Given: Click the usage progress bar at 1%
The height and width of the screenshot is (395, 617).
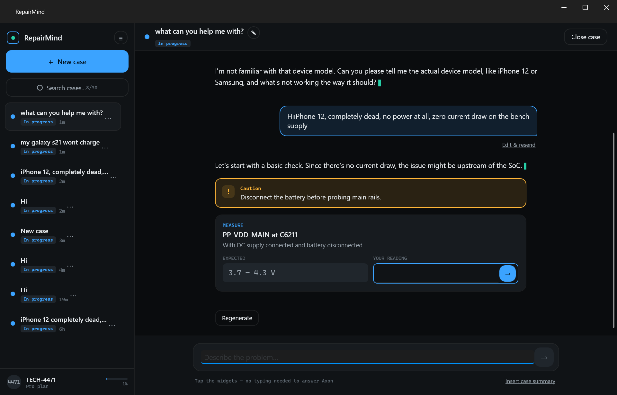Looking at the screenshot, I should click(117, 379).
